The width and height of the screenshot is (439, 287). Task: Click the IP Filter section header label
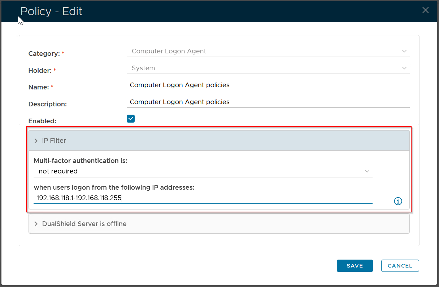coord(54,141)
